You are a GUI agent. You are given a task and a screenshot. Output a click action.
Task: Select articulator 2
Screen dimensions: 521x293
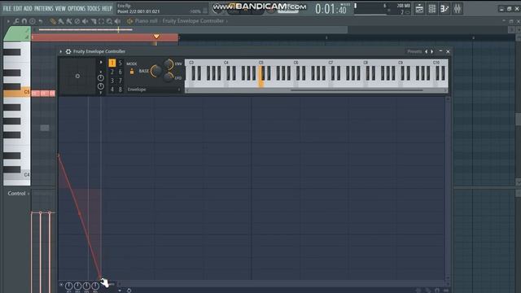[112, 72]
